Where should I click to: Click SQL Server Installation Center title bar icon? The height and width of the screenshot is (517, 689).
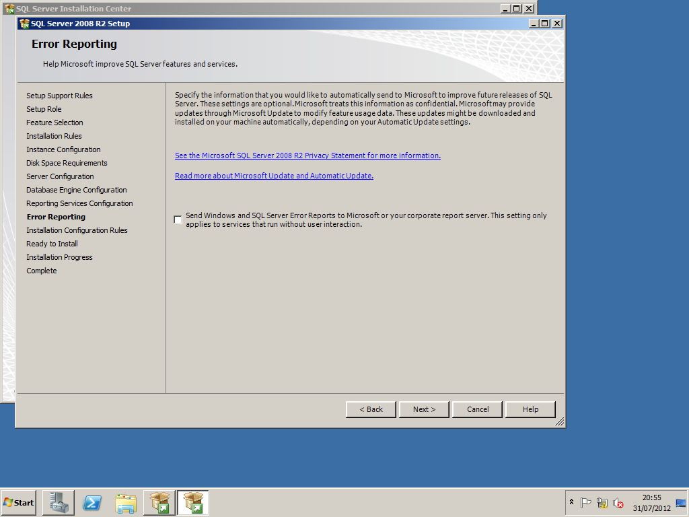tap(9, 8)
